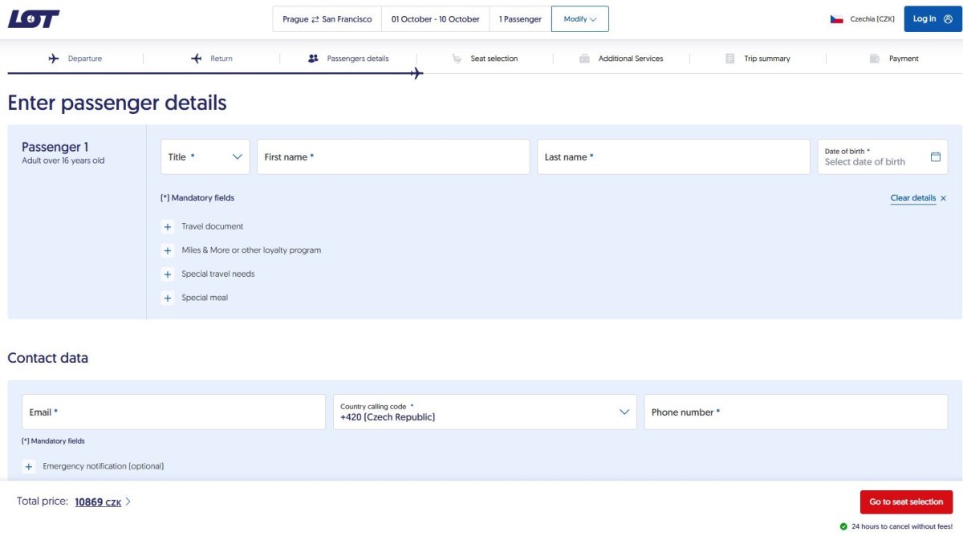Click the Log in button
The height and width of the screenshot is (536, 963).
933,19
